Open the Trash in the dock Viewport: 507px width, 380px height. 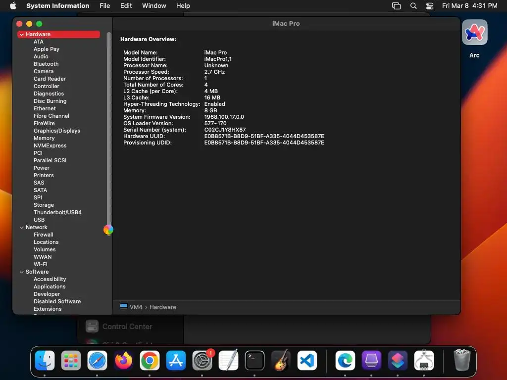click(x=462, y=360)
